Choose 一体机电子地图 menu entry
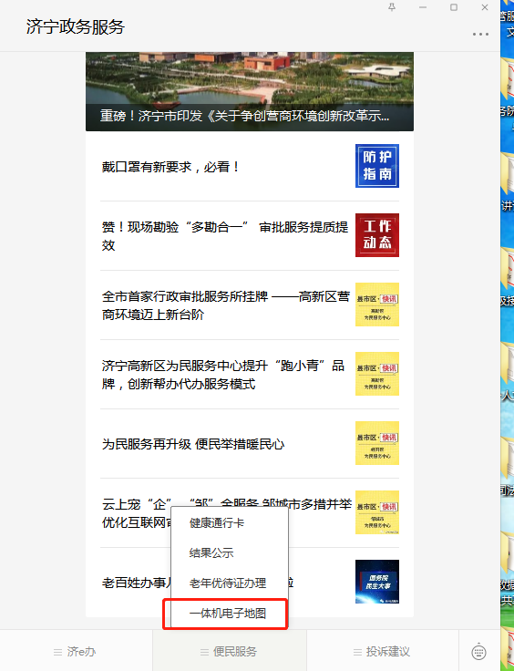This screenshot has width=514, height=671. click(x=230, y=614)
